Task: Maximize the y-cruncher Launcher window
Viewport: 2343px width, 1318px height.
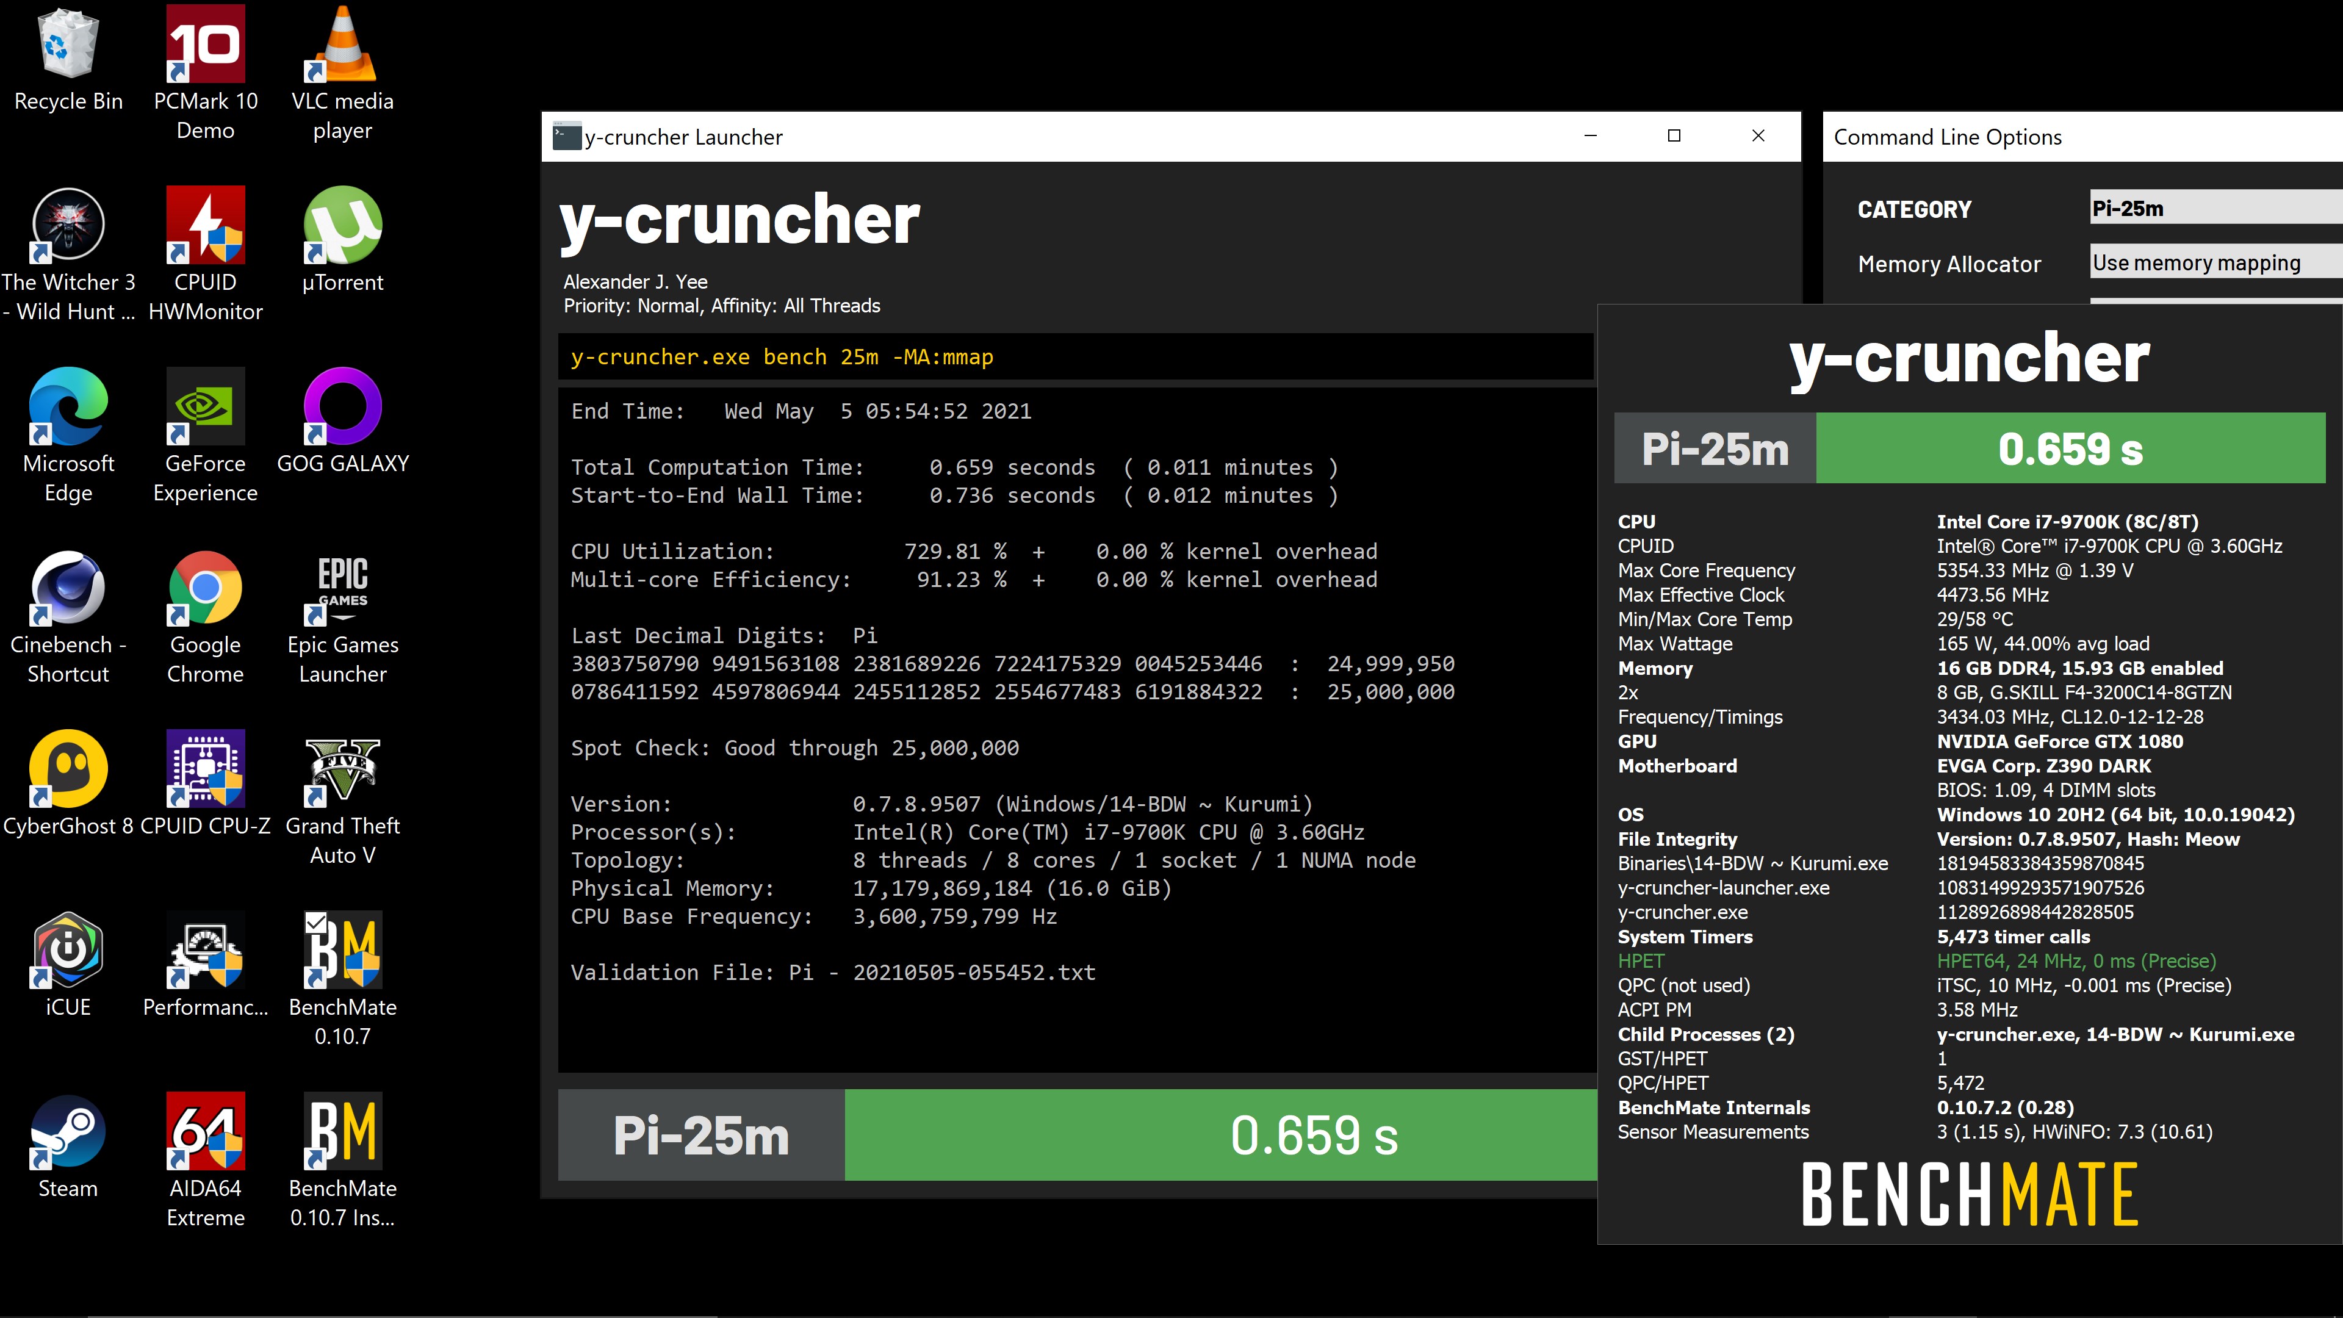Action: (x=1674, y=135)
